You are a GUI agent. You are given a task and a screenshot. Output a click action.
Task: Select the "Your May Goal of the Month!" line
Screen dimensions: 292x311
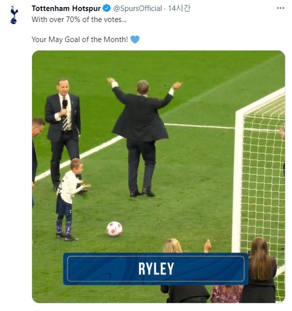[80, 39]
